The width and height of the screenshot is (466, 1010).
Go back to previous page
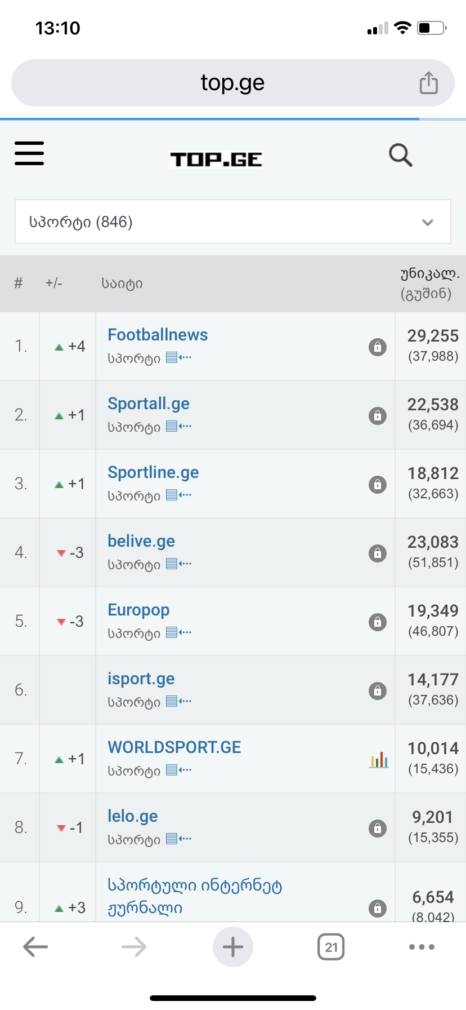[x=35, y=947]
